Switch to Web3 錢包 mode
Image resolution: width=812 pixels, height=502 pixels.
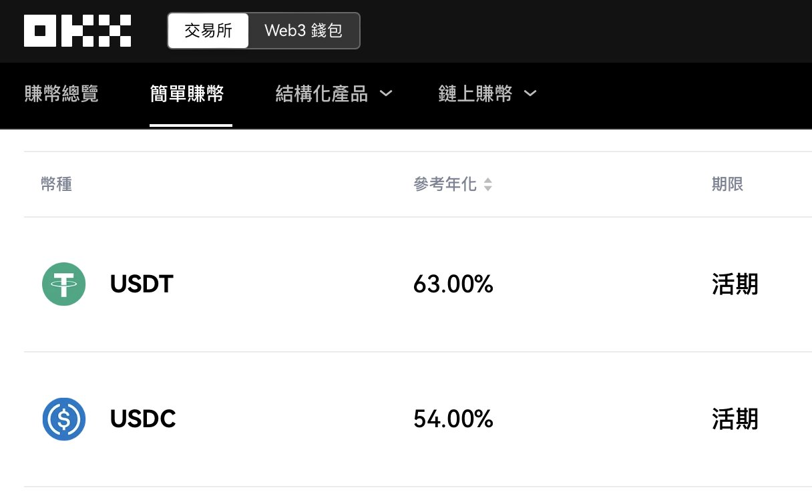[303, 31]
